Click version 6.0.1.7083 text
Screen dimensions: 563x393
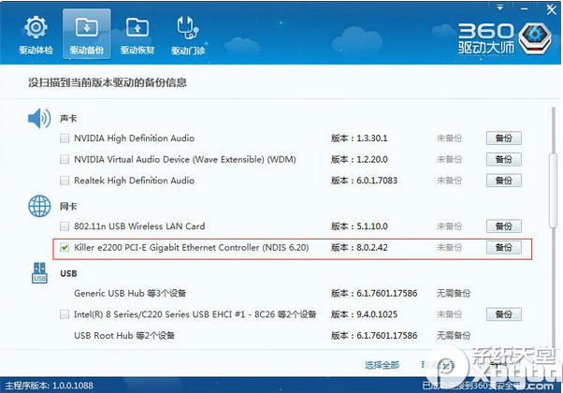tap(377, 181)
